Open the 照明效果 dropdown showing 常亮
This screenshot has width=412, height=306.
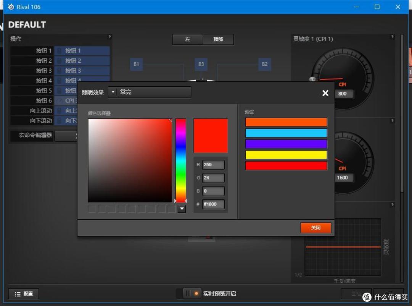pyautogui.click(x=150, y=92)
